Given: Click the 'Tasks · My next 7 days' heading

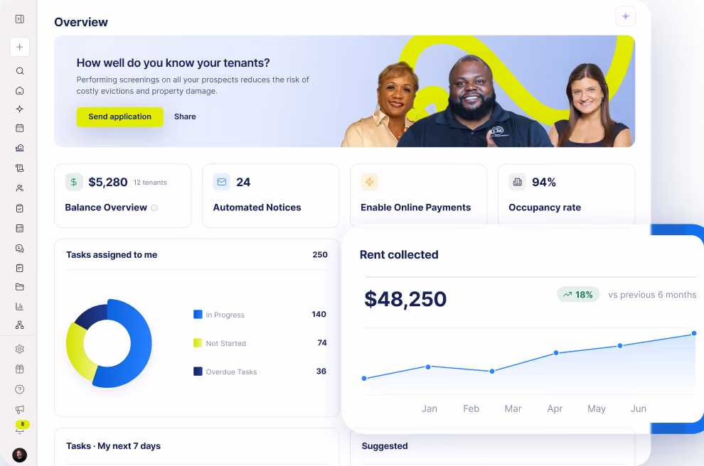Looking at the screenshot, I should (113, 446).
